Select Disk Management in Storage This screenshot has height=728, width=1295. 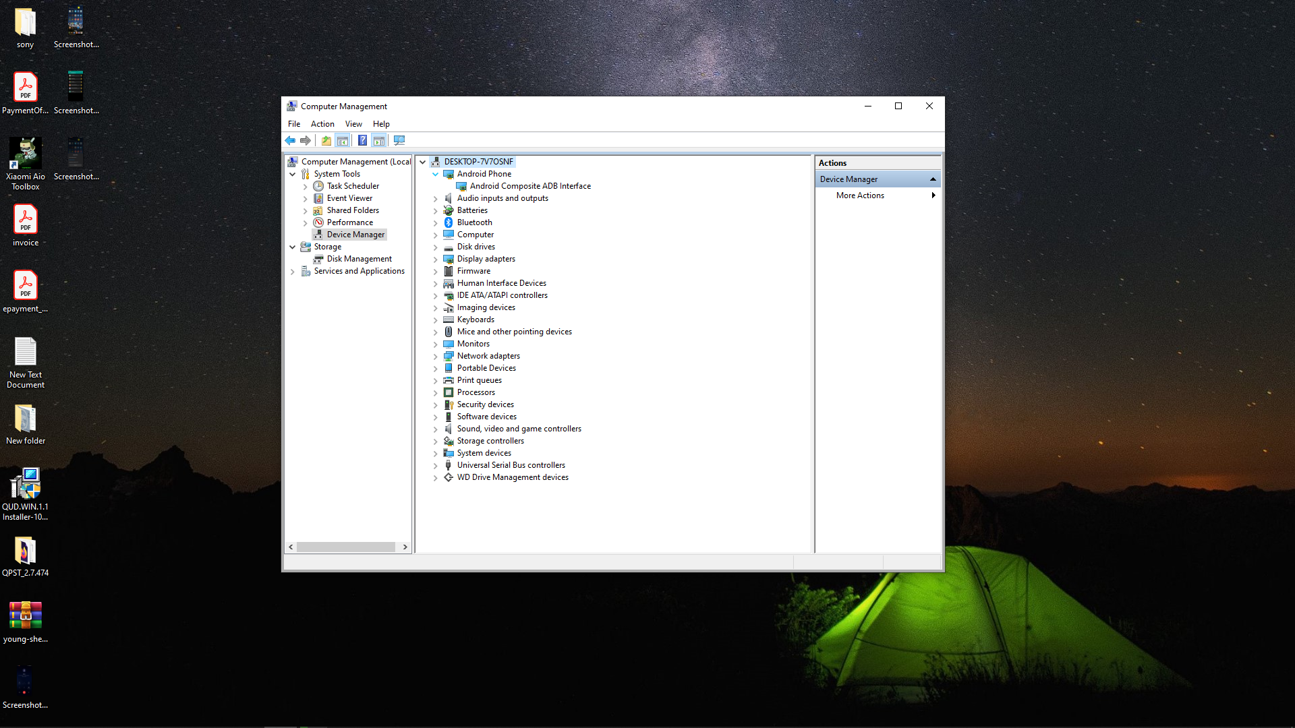click(x=359, y=259)
